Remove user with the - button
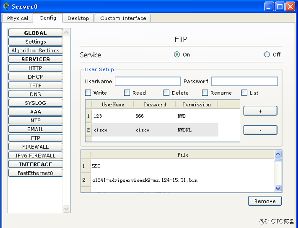This screenshot has width=298, height=228. pyautogui.click(x=260, y=130)
